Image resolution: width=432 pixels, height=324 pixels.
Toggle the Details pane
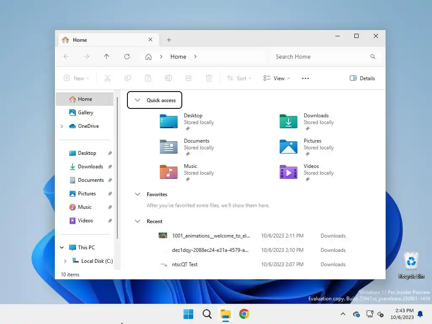click(x=362, y=78)
